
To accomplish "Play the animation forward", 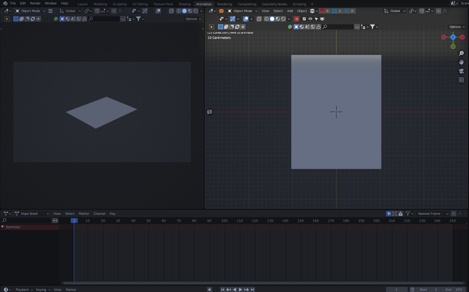I will [x=240, y=290].
